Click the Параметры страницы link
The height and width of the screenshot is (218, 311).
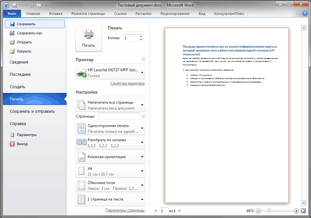pos(125,210)
